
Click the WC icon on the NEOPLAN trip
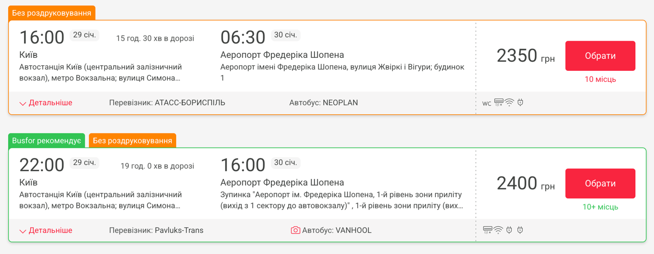coord(486,103)
